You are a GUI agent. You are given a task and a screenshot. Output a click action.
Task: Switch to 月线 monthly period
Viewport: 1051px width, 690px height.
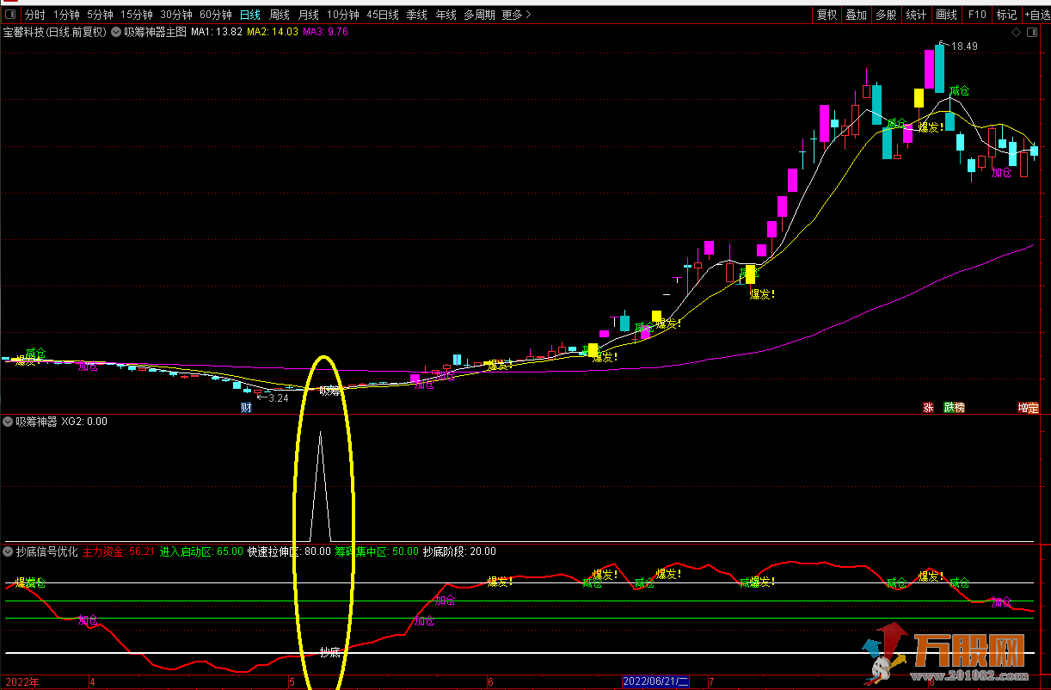(x=309, y=15)
